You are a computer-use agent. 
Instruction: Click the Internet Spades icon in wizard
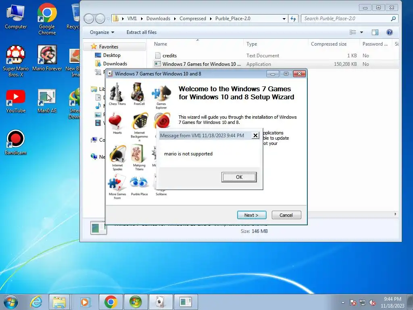tap(117, 158)
